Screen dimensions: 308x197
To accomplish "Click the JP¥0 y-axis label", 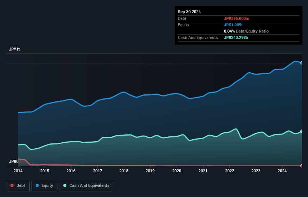I will tap(14, 161).
